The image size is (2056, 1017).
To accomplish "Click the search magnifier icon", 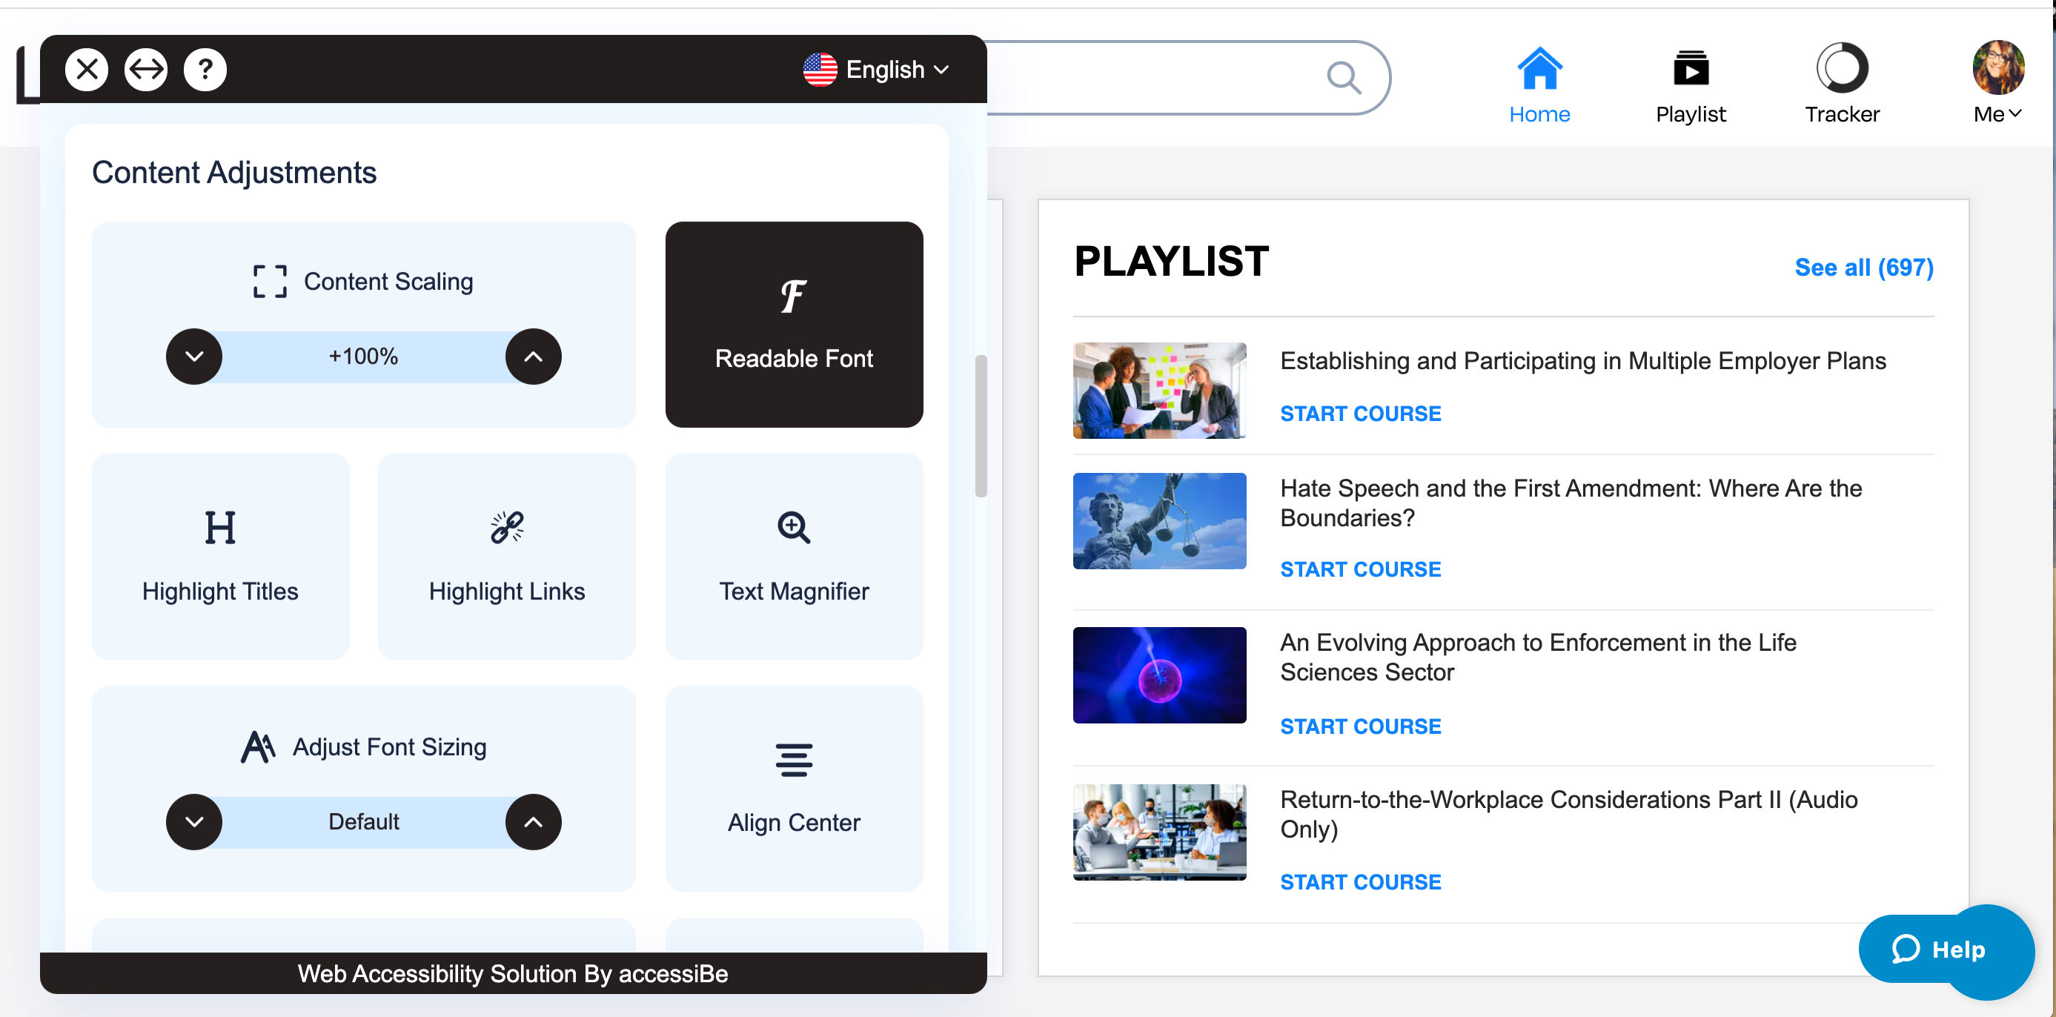I will tap(1344, 77).
